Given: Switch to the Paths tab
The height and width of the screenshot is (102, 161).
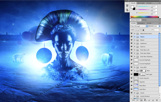Looking at the screenshot, I should pos(149,23).
